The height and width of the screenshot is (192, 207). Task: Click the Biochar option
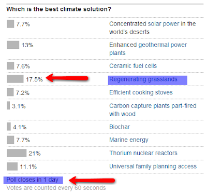120,127
